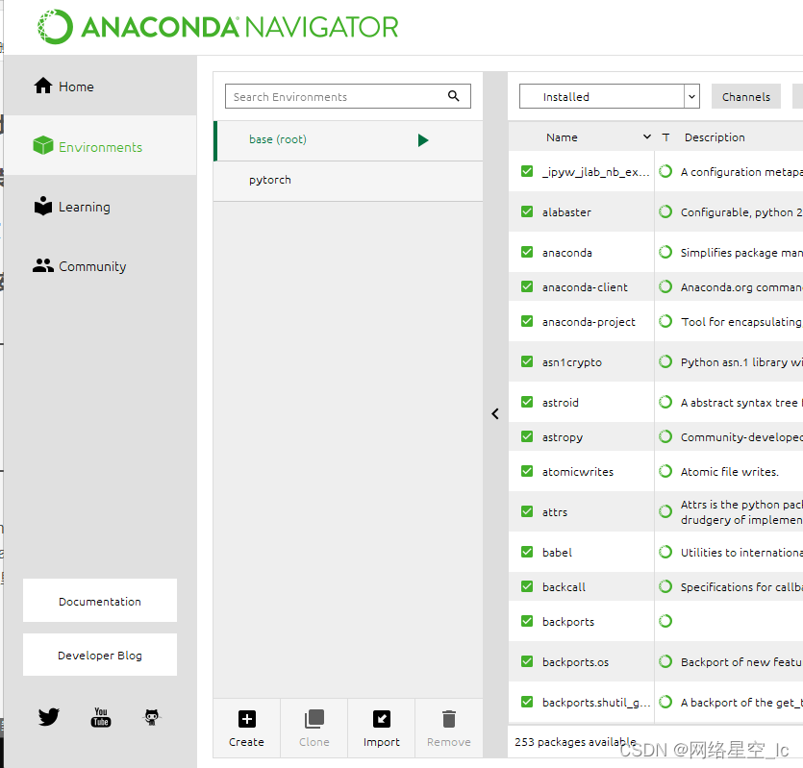
Task: Uncheck the attrs package checkbox
Action: [526, 511]
